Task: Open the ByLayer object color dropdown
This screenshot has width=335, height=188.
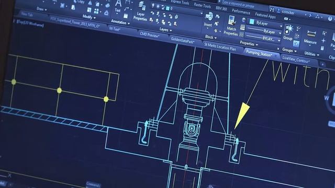Action: pos(281,26)
